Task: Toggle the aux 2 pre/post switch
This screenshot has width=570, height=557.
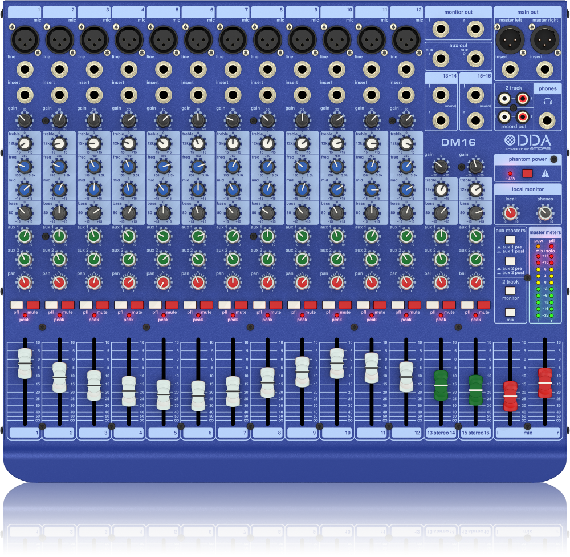Action: [x=510, y=261]
